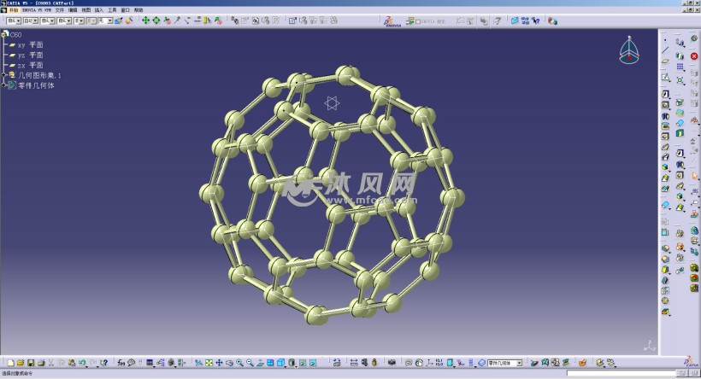
Task: Open the 工具 (Tools) menu
Action: [x=112, y=10]
